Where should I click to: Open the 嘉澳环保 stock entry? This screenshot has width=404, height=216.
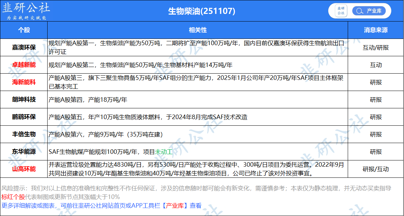24,48
